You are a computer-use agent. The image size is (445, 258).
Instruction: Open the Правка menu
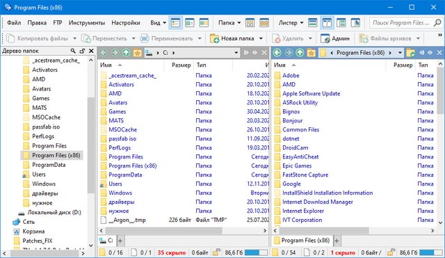(x=37, y=23)
